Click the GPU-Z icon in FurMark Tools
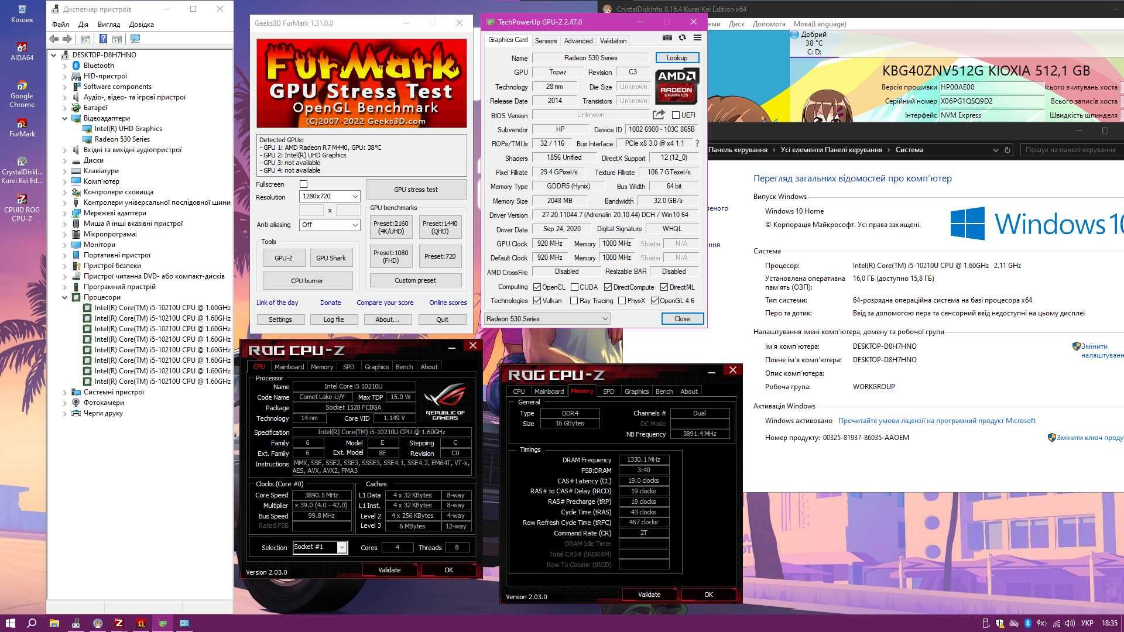The height and width of the screenshot is (632, 1124). pyautogui.click(x=282, y=257)
